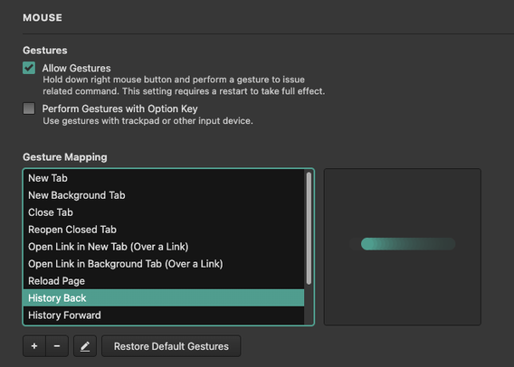Select Reopen Closed Tab gesture

coord(164,230)
